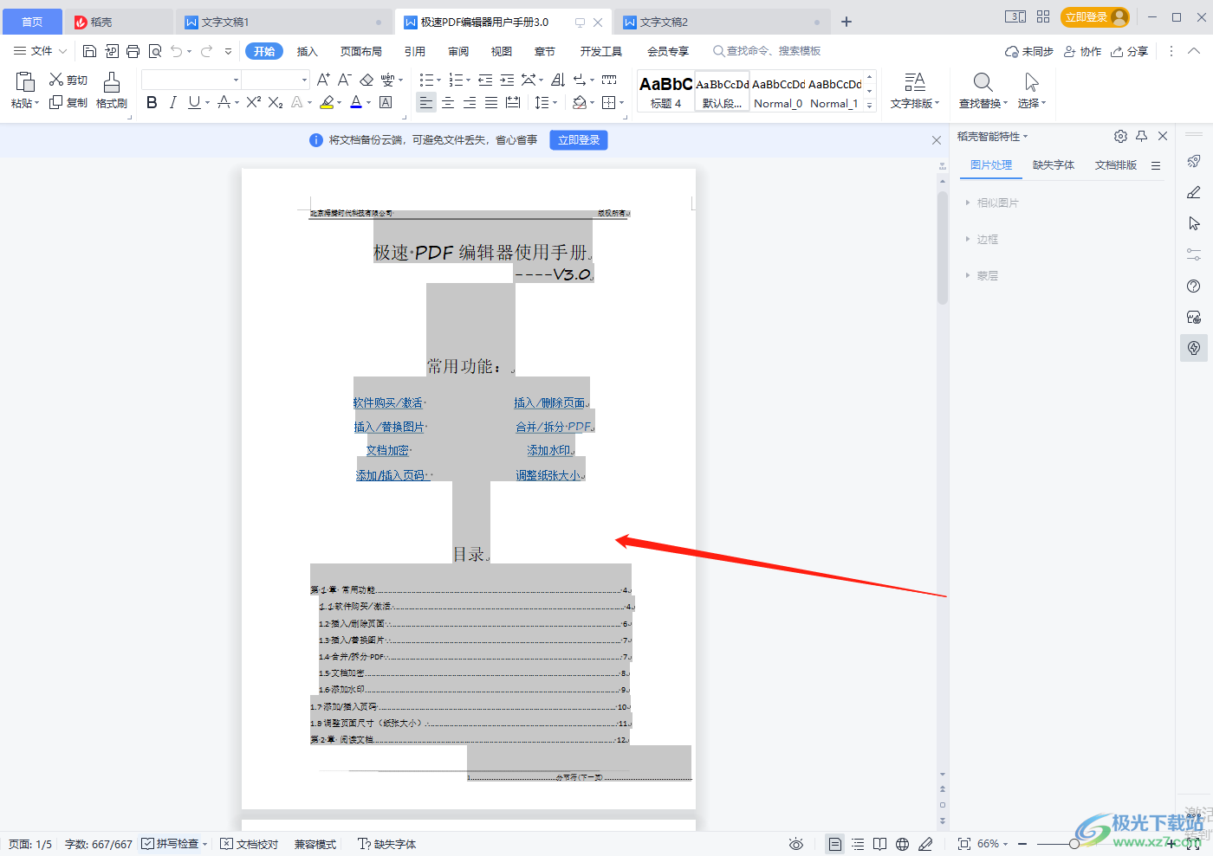Open 软件购买/激活 link in document
Image resolution: width=1213 pixels, height=856 pixels.
click(388, 402)
